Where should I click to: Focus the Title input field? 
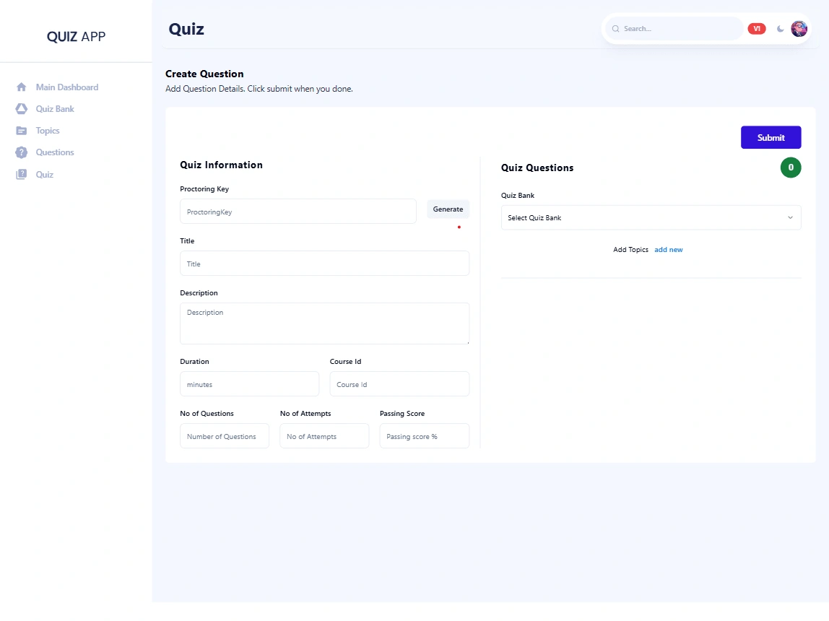coord(325,263)
